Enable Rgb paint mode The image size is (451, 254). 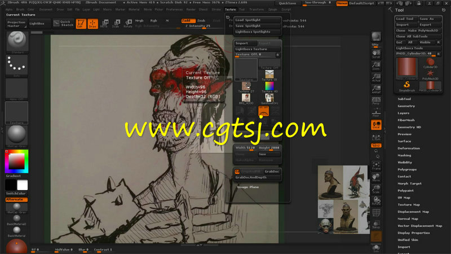pos(153,21)
